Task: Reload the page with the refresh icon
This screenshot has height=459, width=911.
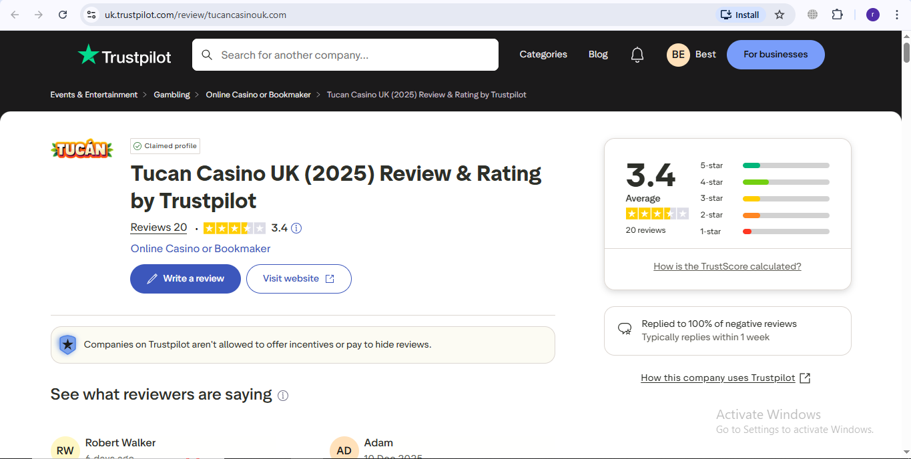Action: [63, 15]
